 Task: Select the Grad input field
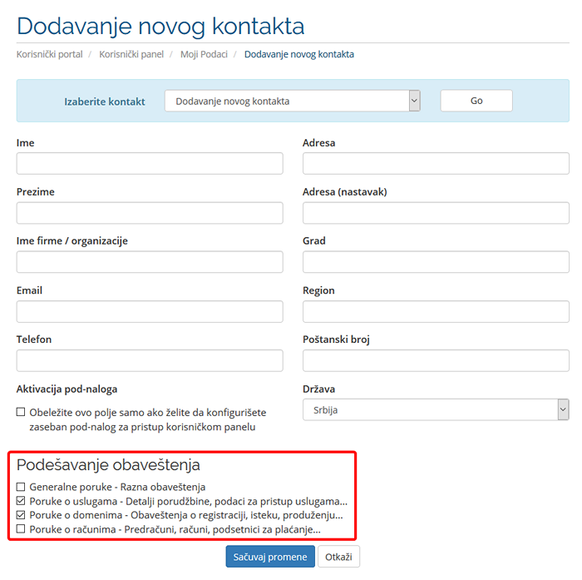pos(436,263)
